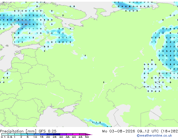Click legend swatch between 0.1 and 0.5
178x138 pixels.
5,134
